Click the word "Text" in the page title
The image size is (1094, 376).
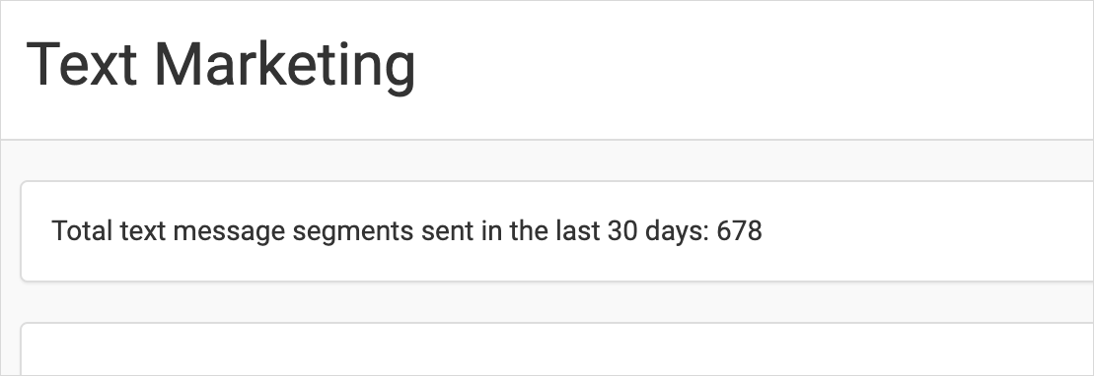pyautogui.click(x=82, y=64)
